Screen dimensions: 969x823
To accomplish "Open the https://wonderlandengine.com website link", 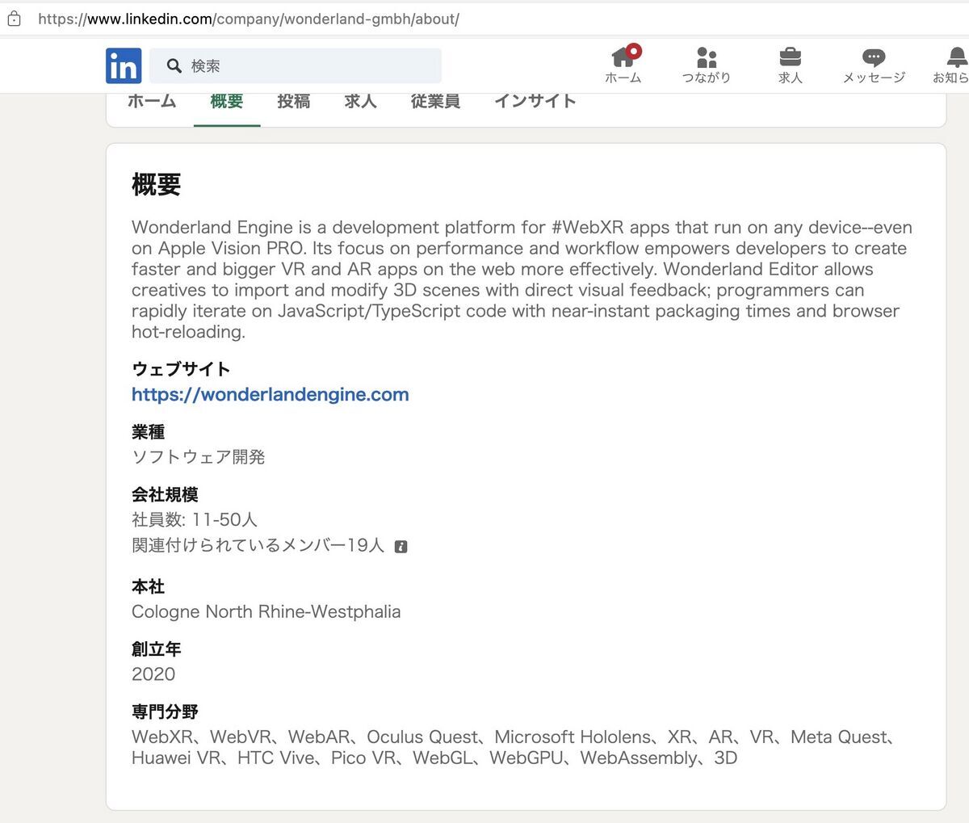I will click(271, 394).
